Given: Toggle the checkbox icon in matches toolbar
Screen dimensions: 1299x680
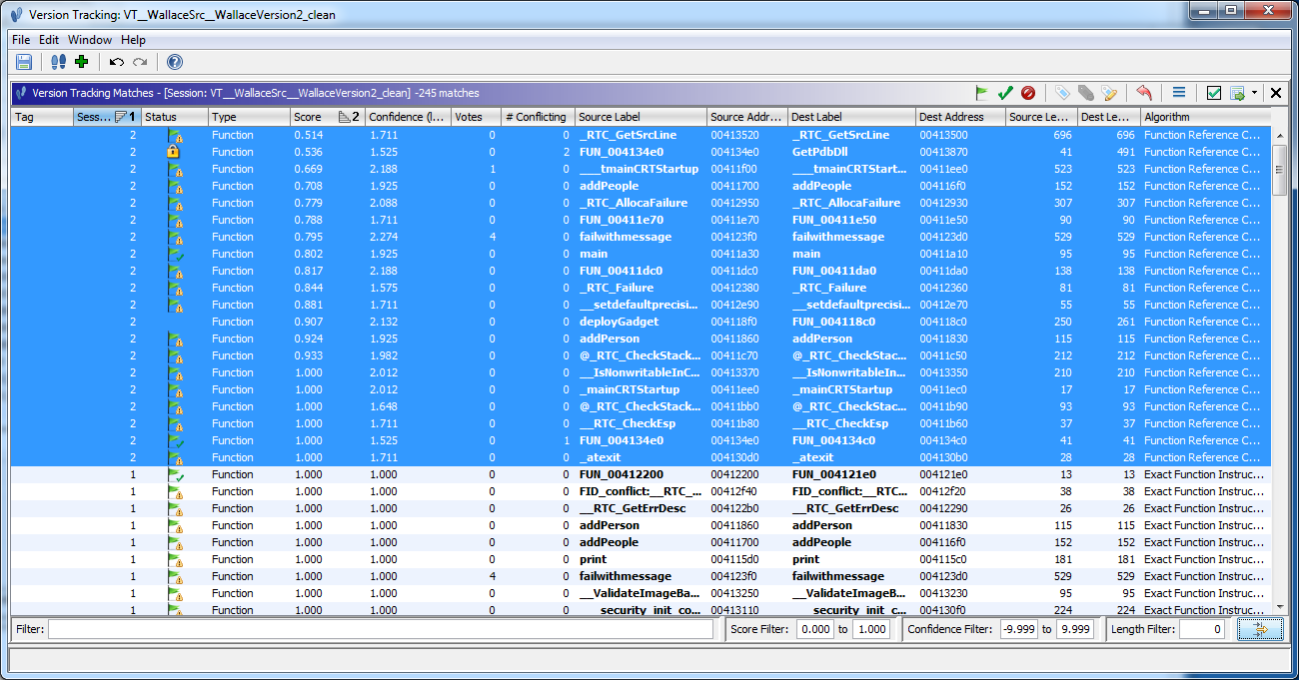Looking at the screenshot, I should click(1214, 93).
